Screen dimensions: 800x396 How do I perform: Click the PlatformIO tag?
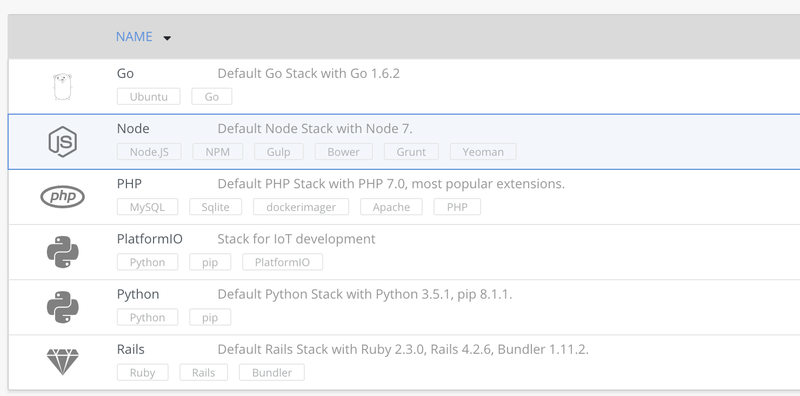283,262
